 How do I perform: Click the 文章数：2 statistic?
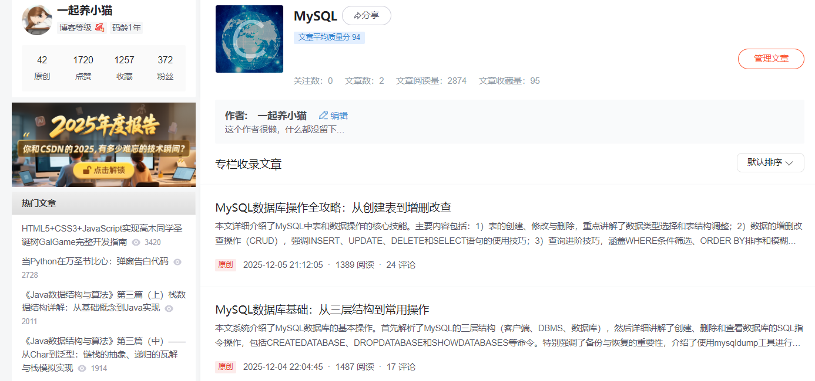pos(364,81)
